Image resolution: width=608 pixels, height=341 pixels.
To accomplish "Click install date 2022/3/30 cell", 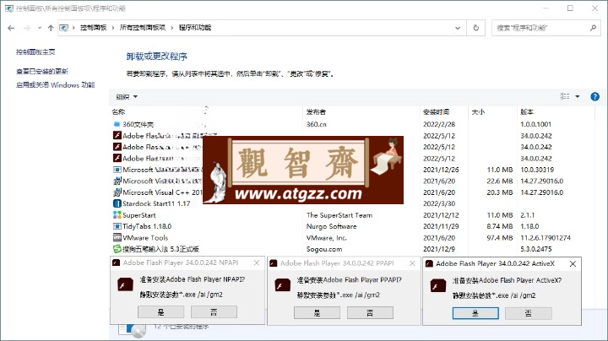I will [439, 203].
